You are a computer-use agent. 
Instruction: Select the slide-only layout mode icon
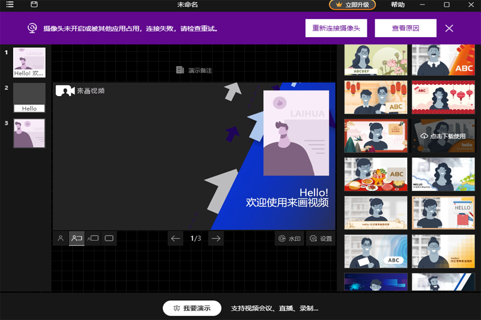(109, 238)
